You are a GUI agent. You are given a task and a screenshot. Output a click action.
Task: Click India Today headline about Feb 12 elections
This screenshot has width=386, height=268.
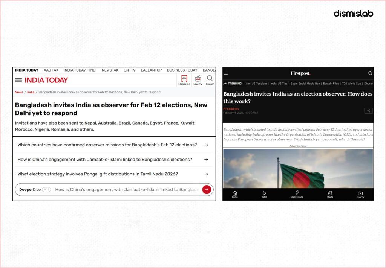[x=111, y=109]
